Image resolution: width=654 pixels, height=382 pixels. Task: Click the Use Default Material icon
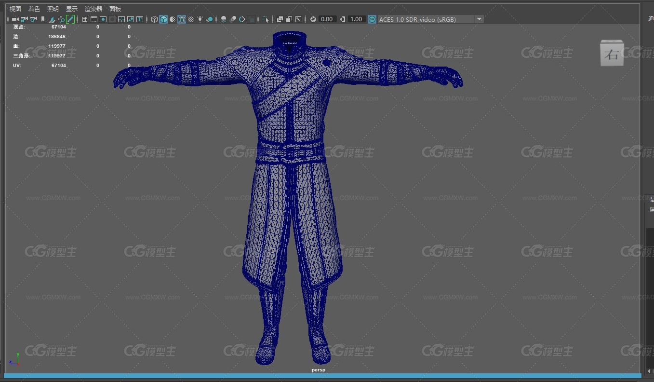173,19
